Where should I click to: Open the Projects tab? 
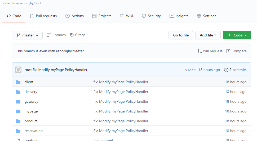(102, 16)
